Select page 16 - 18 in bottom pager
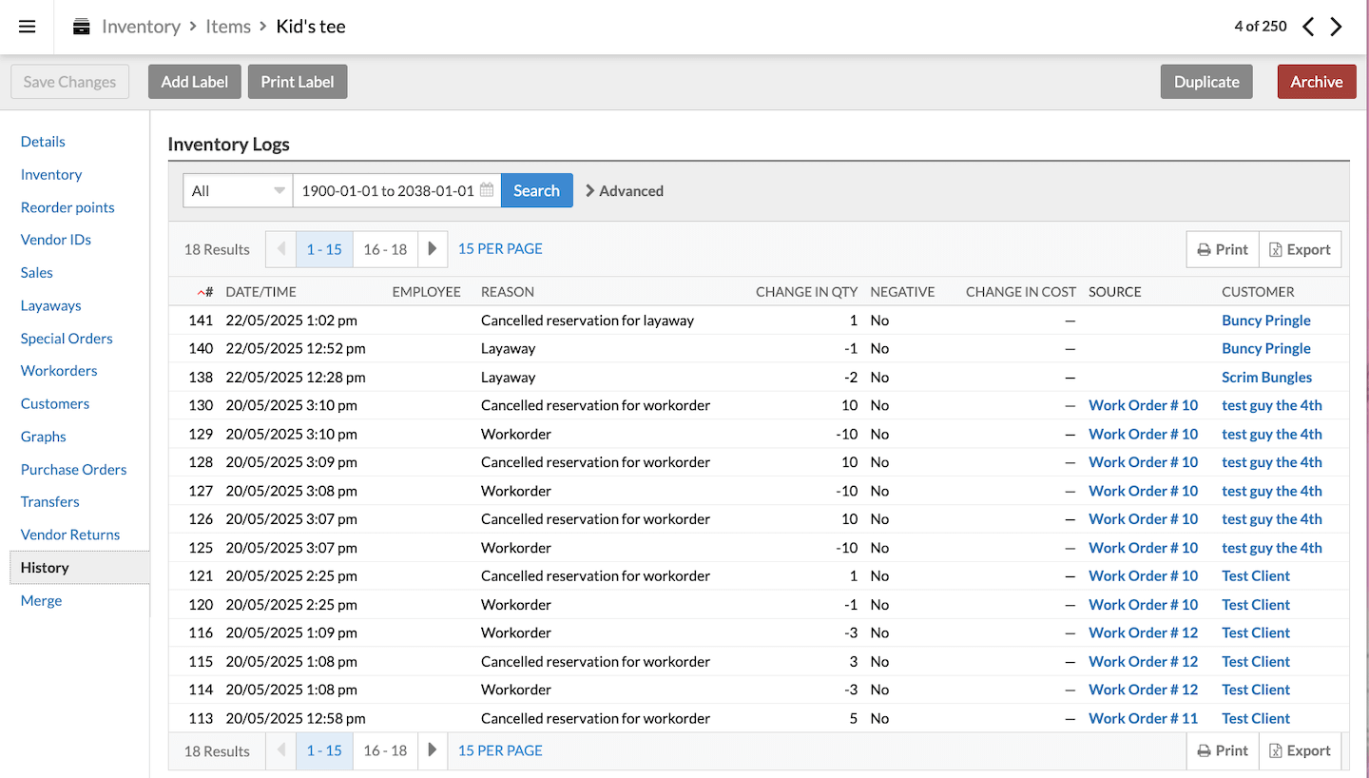 click(x=385, y=750)
